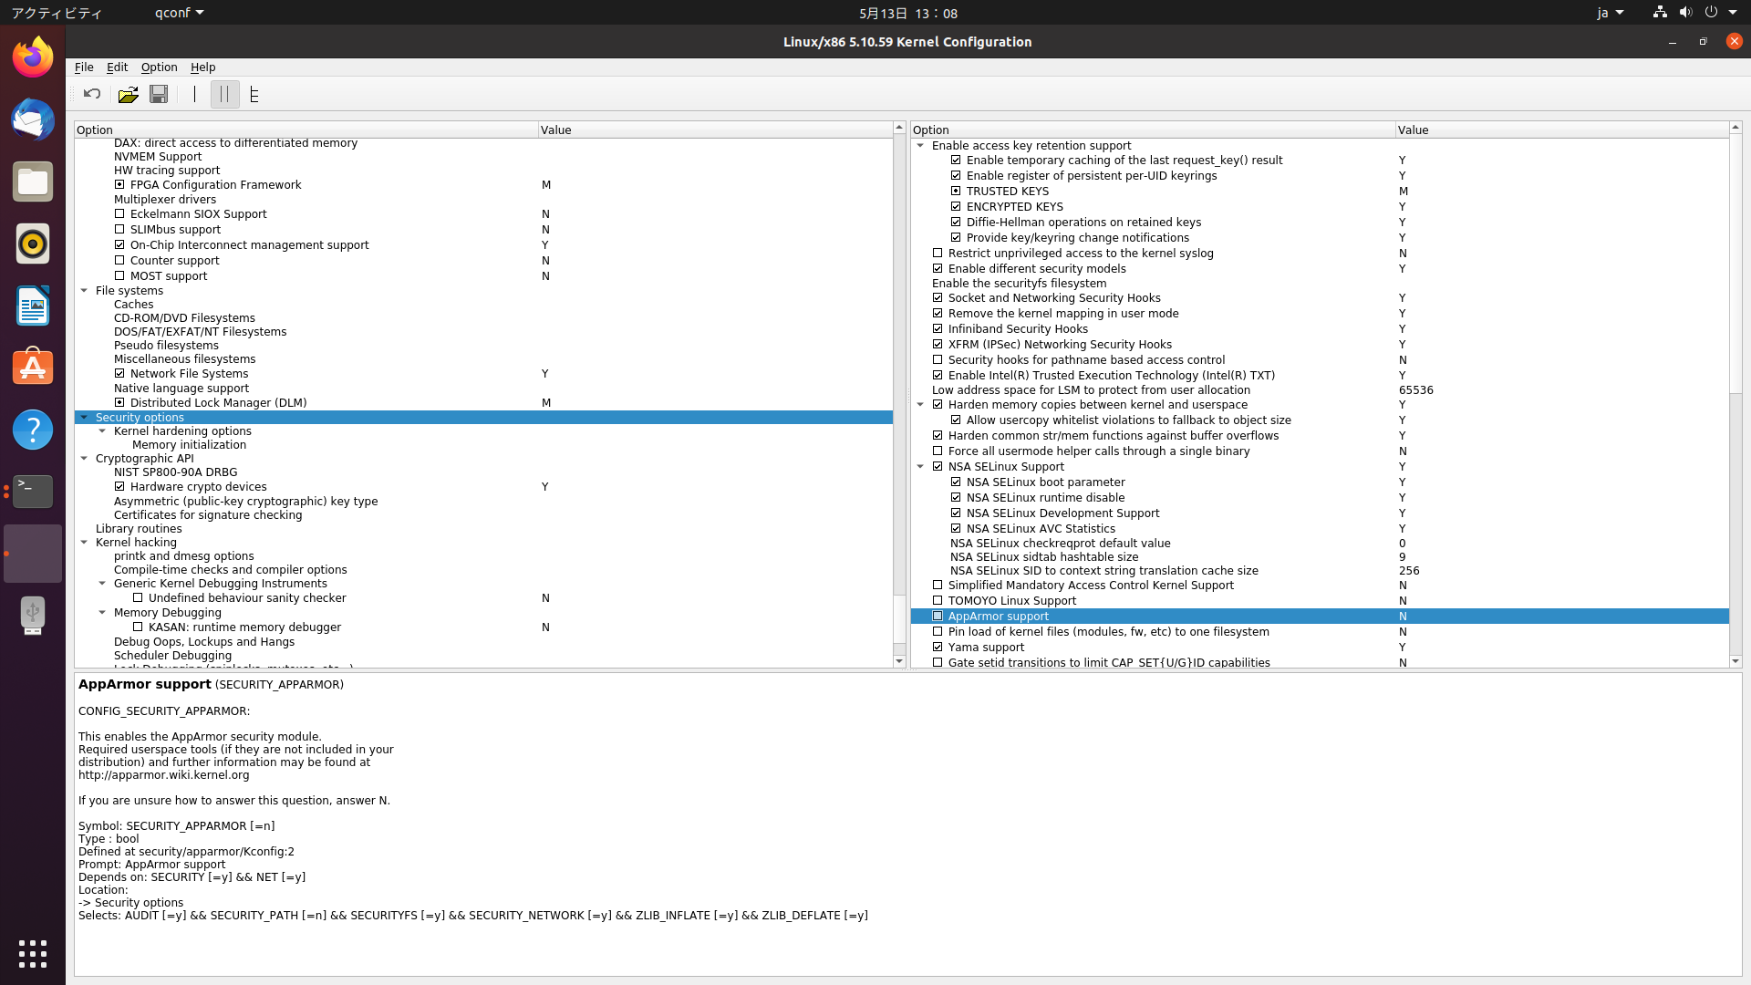Screen dimensions: 1751x985
Task: Open the Option menu
Action: pyautogui.click(x=159, y=67)
